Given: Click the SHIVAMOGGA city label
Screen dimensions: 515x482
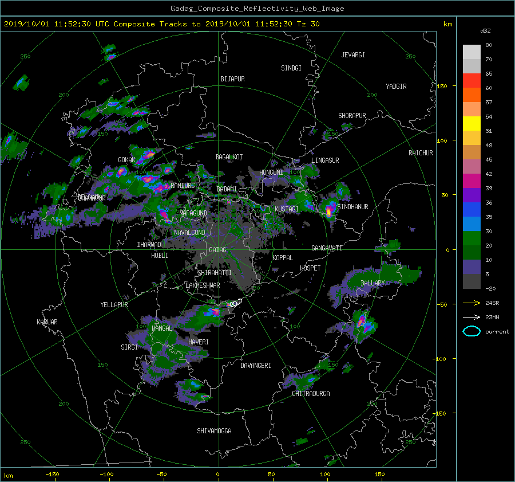Looking at the screenshot, I should (214, 431).
